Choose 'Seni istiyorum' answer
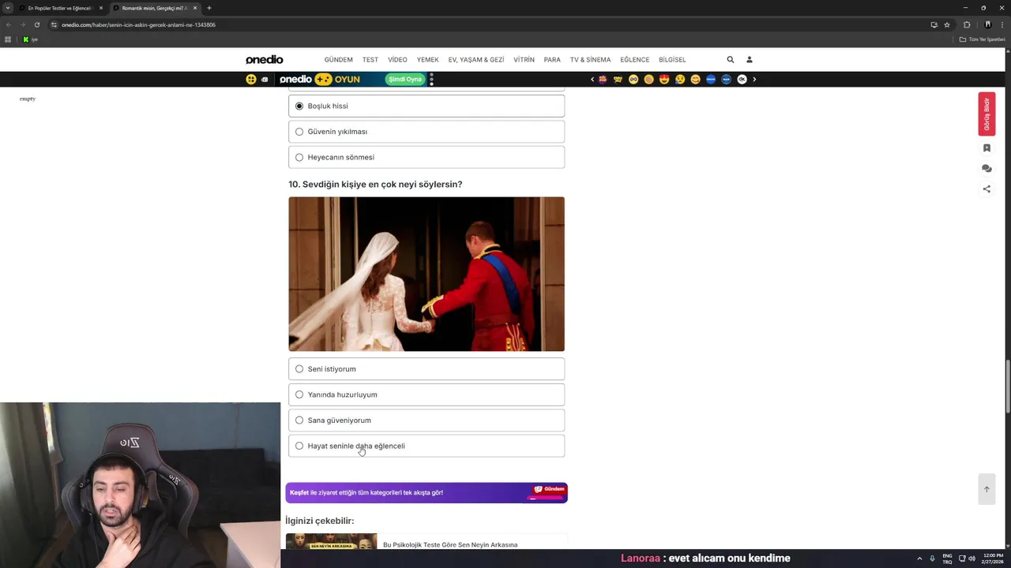The width and height of the screenshot is (1011, 568). (427, 368)
